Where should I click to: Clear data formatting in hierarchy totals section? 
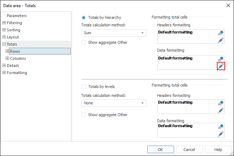coord(221,59)
